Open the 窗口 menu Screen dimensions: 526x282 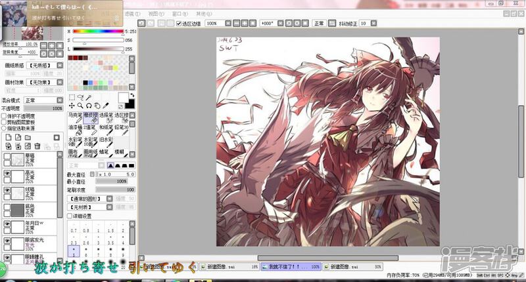click(x=180, y=14)
